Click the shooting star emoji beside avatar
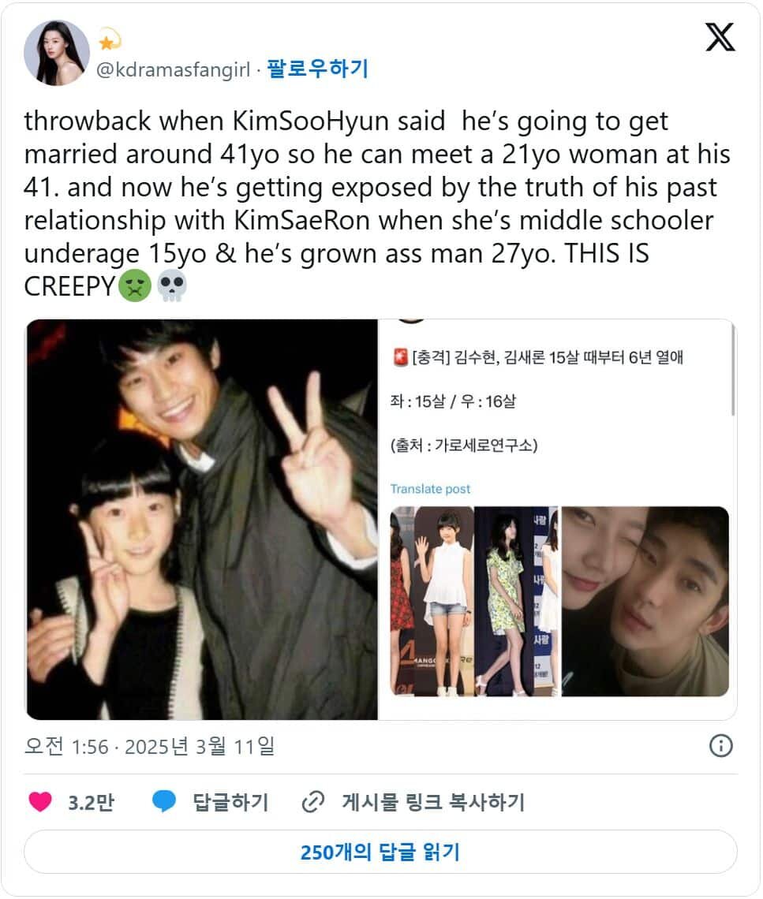Screen dimensions: 763x899 pos(108,39)
